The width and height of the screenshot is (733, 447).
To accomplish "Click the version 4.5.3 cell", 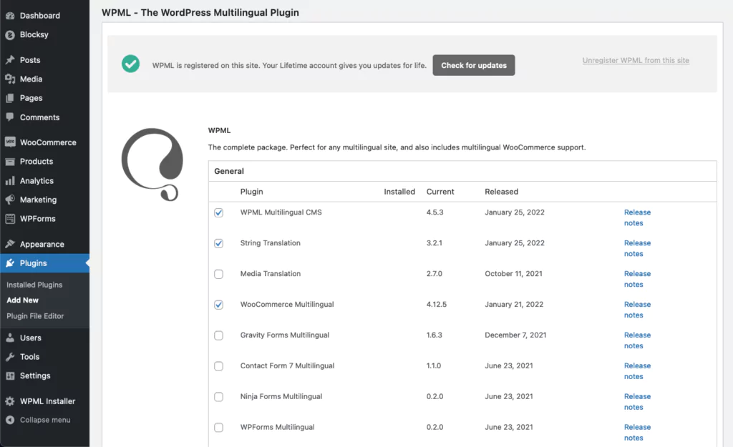I will point(435,212).
